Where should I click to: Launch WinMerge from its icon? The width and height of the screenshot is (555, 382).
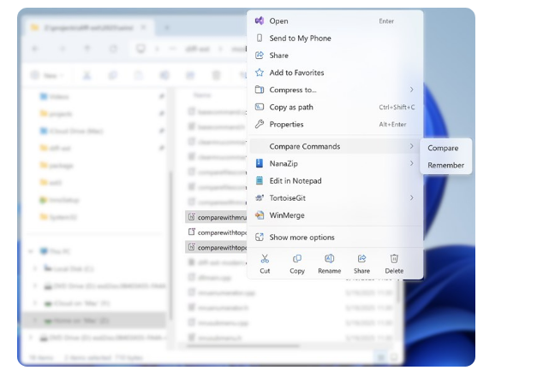260,215
